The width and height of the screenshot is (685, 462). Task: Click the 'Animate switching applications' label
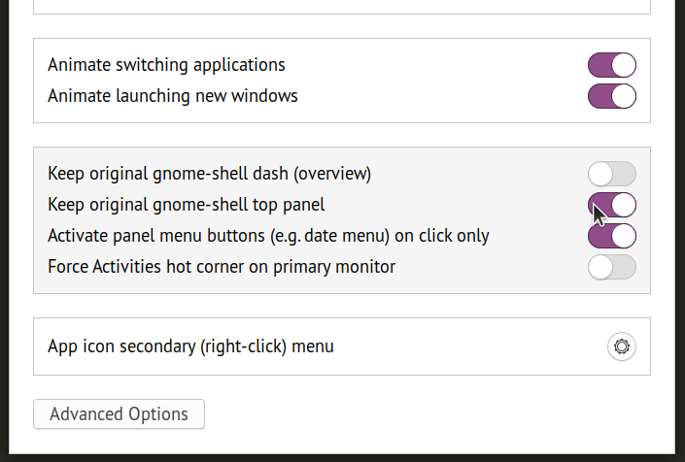coord(166,65)
